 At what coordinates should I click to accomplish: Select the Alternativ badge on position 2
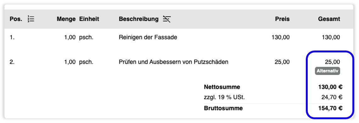pyautogui.click(x=328, y=71)
